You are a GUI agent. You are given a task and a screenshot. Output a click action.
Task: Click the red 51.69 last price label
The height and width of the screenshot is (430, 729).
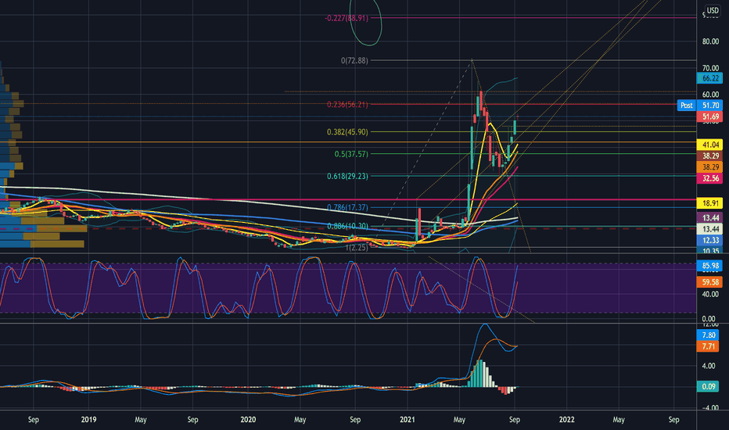tap(710, 116)
